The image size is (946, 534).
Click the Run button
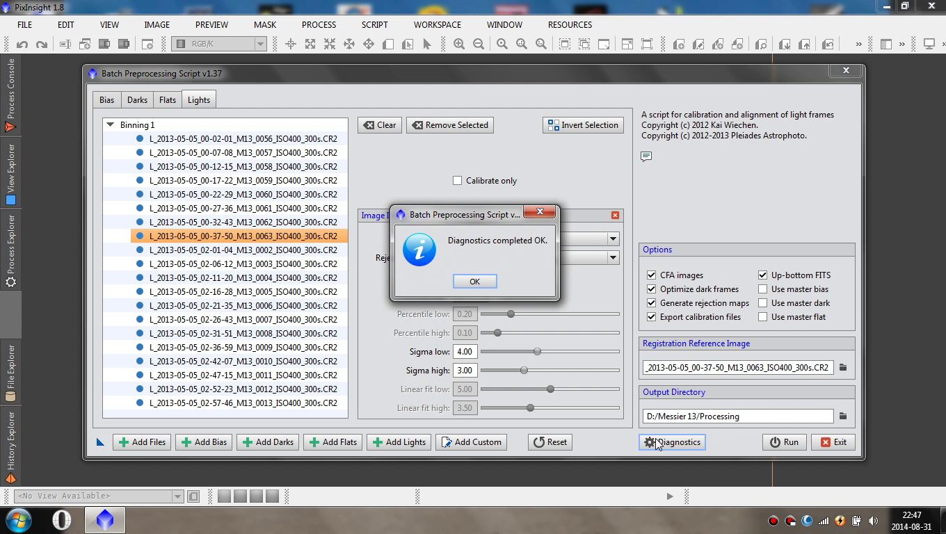click(784, 442)
